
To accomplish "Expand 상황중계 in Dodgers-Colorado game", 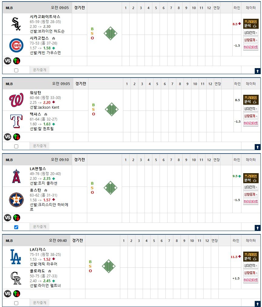I will point(251,273).
